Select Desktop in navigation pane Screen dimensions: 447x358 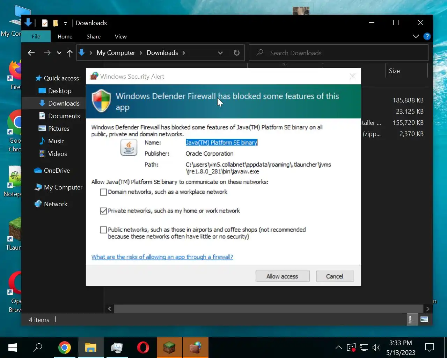coord(55,91)
